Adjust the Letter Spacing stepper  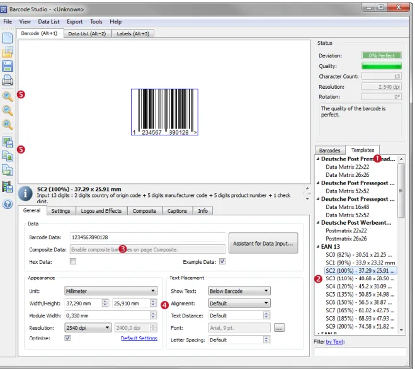pyautogui.click(x=266, y=339)
